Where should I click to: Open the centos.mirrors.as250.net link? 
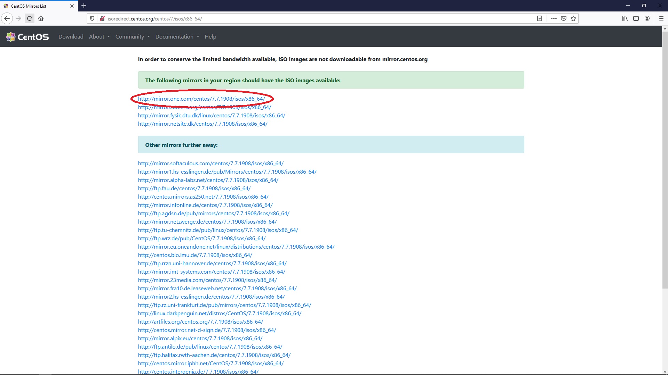point(203,197)
